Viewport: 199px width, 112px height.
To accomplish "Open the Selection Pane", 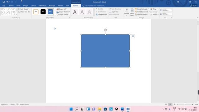I will pyautogui.click(x=141, y=15).
